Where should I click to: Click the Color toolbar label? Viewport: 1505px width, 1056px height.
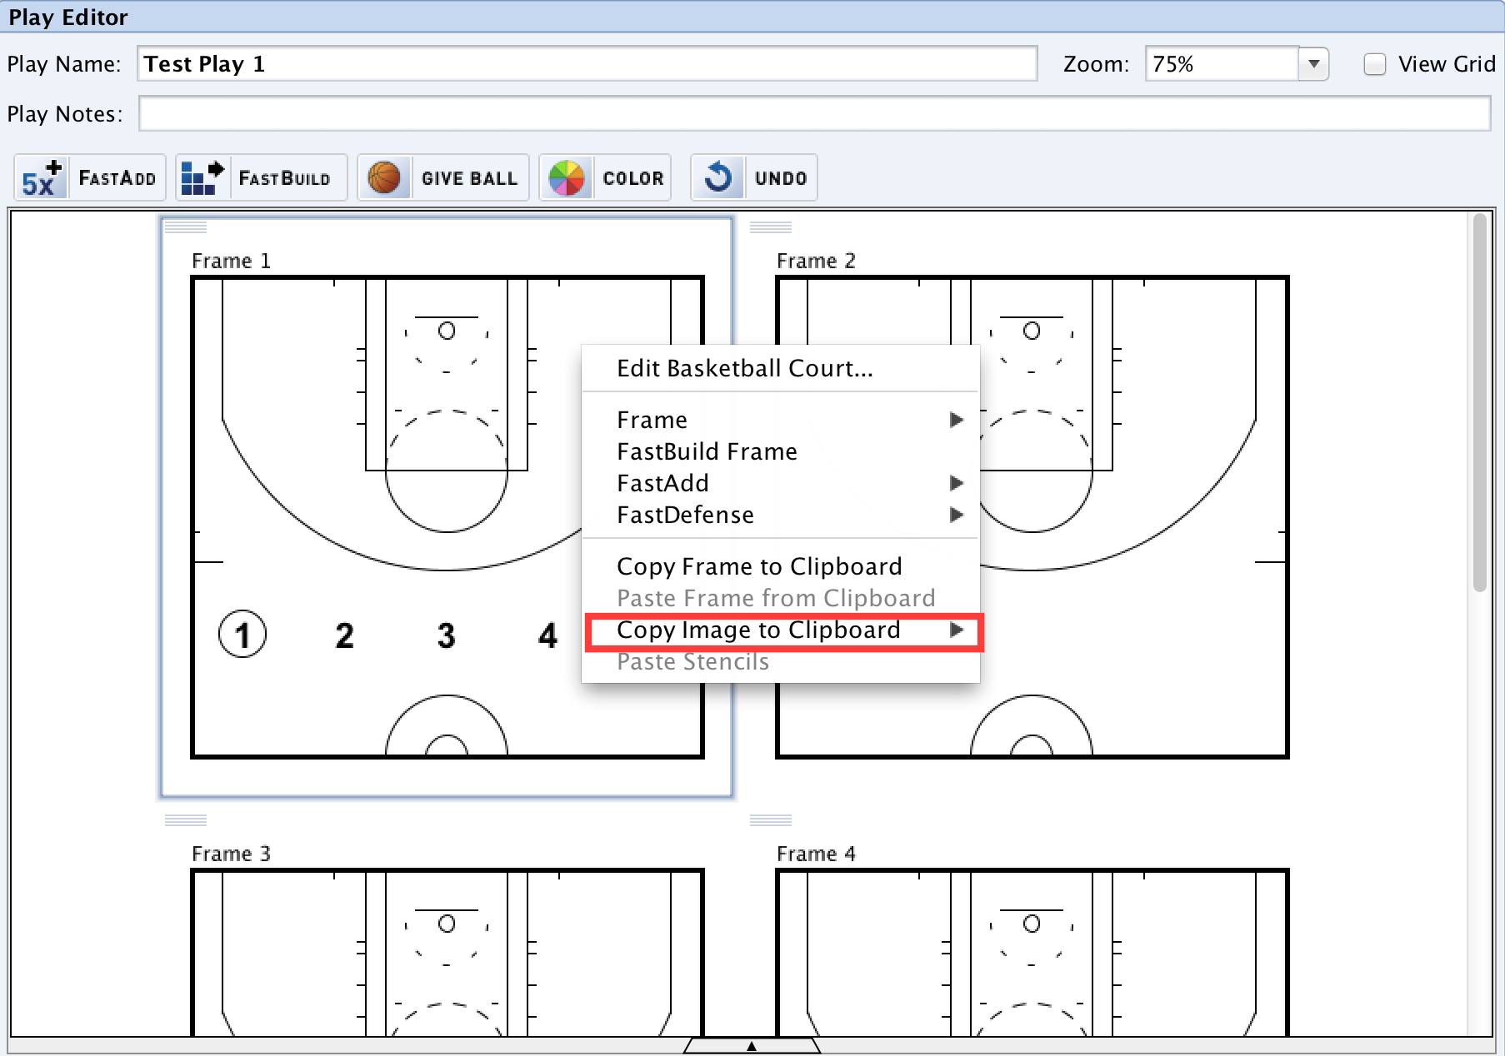coord(633,178)
